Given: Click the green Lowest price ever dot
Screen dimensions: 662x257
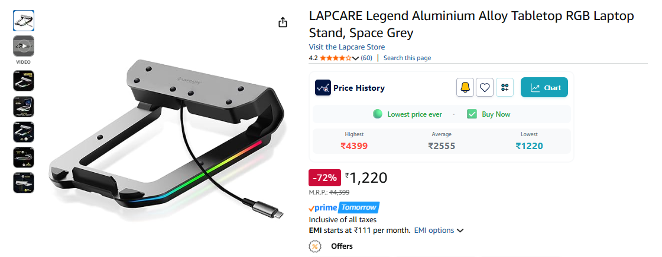Looking at the screenshot, I should [378, 114].
